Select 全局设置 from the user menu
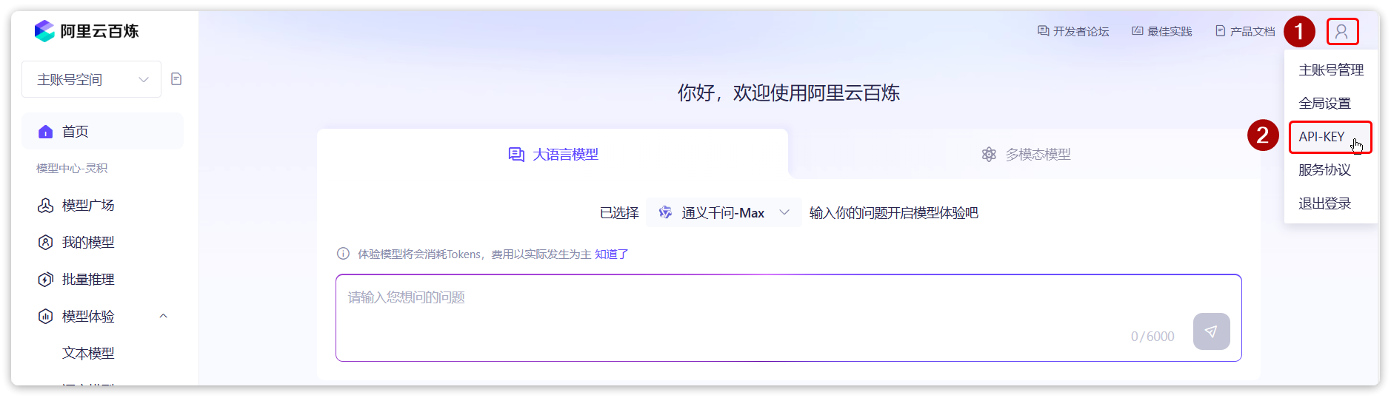The height and width of the screenshot is (398, 1391). coord(1330,104)
